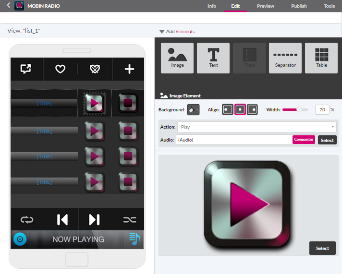Click the NOW PLAYING banner
342x274 pixels.
[78, 239]
